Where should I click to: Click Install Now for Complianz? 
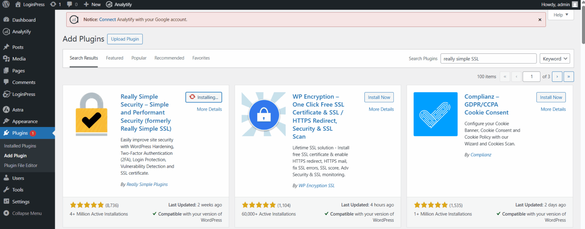coord(551,97)
